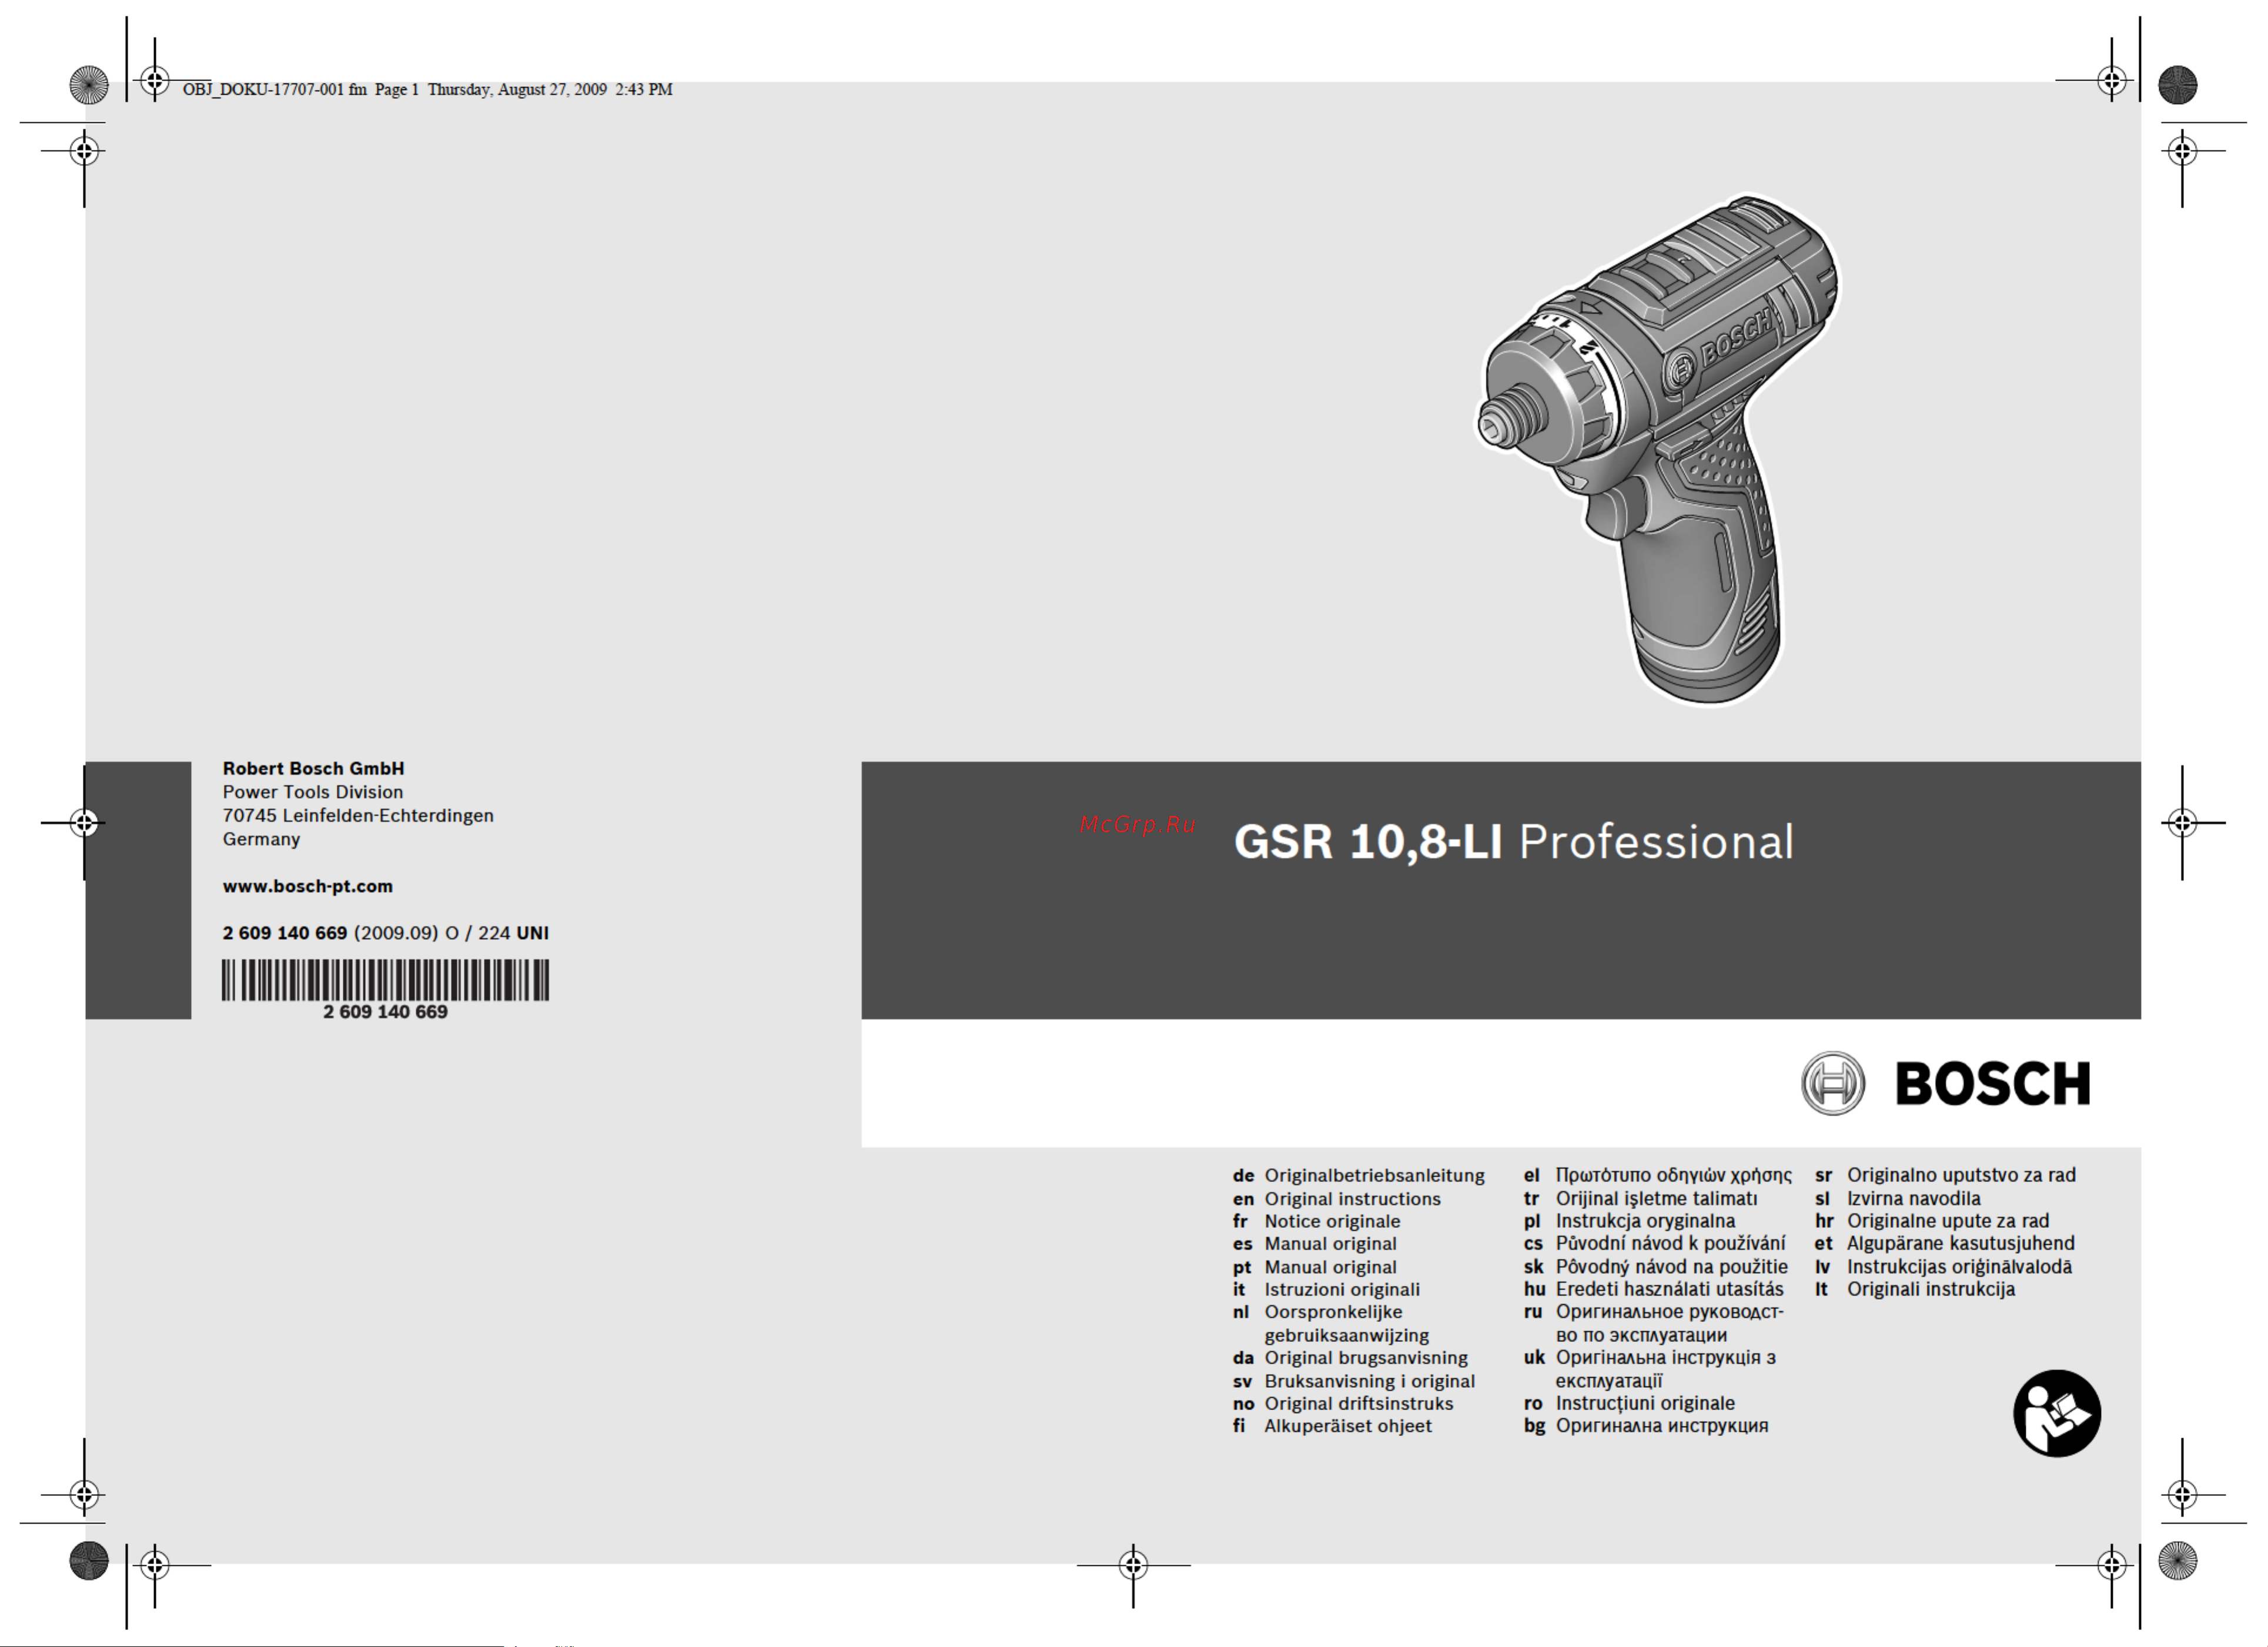Click the BOSCH wordmark
This screenshot has height=1647, width=2268.
click(1992, 1084)
